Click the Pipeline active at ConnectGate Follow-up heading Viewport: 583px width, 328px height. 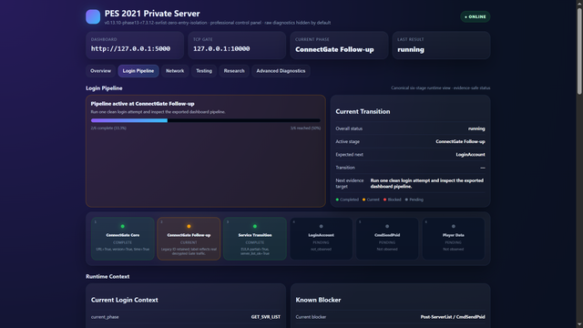(x=142, y=104)
